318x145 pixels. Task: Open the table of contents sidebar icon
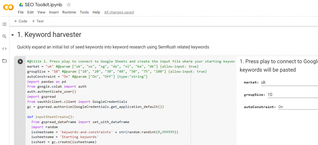(4, 24)
